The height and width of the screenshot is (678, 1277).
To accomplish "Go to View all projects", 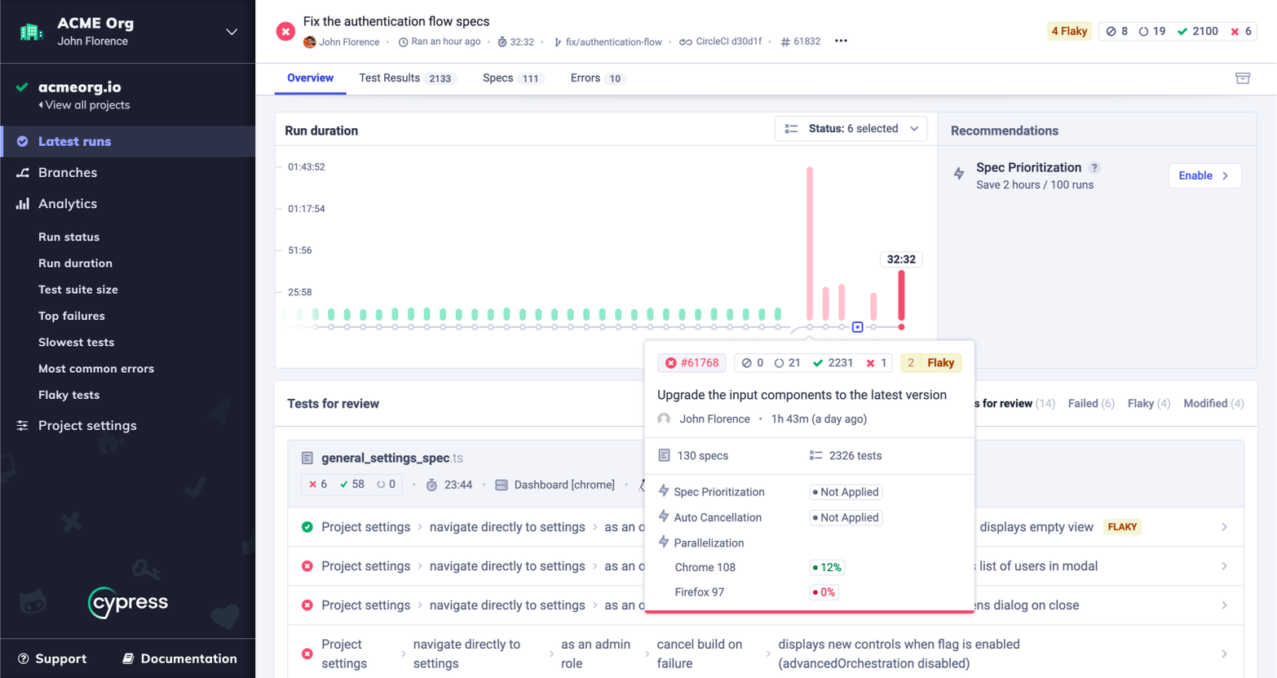I will pyautogui.click(x=84, y=105).
